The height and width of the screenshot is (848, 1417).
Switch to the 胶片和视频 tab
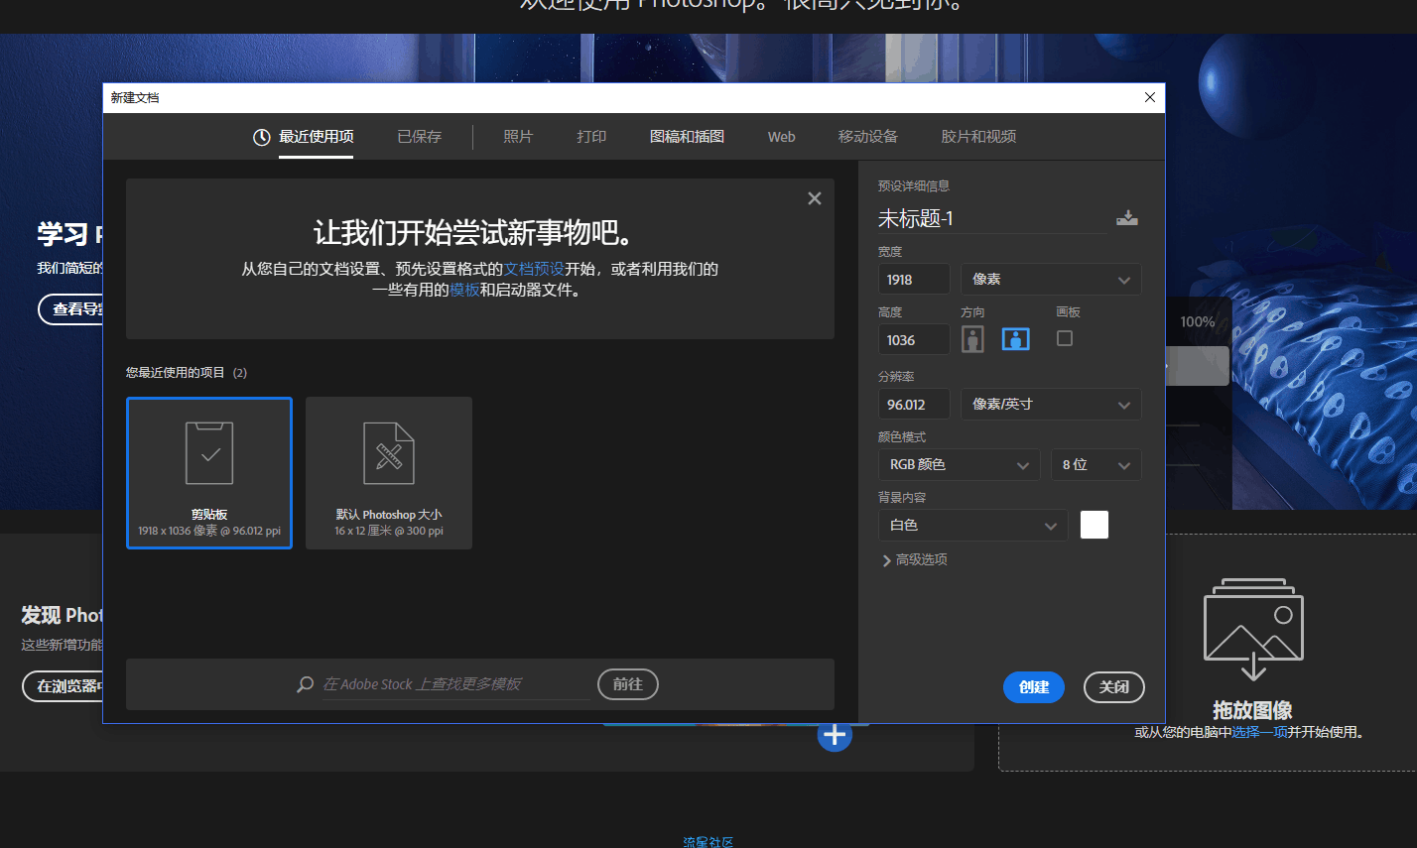click(x=978, y=137)
